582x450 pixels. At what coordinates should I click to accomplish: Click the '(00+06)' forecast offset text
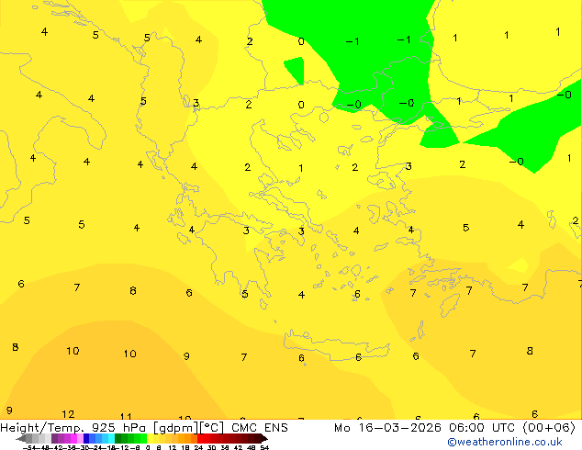tap(549, 428)
